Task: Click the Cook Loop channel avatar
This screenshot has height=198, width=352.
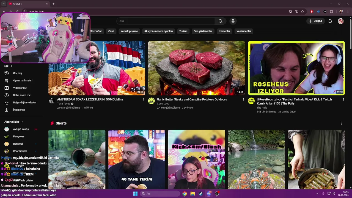Action: click(152, 101)
